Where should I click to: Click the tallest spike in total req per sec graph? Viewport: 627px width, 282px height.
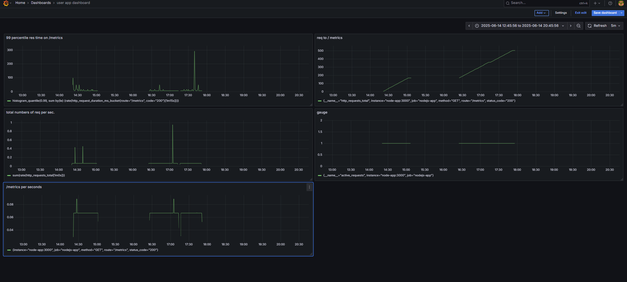pos(172,144)
